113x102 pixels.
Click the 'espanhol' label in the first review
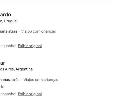tap(8, 46)
